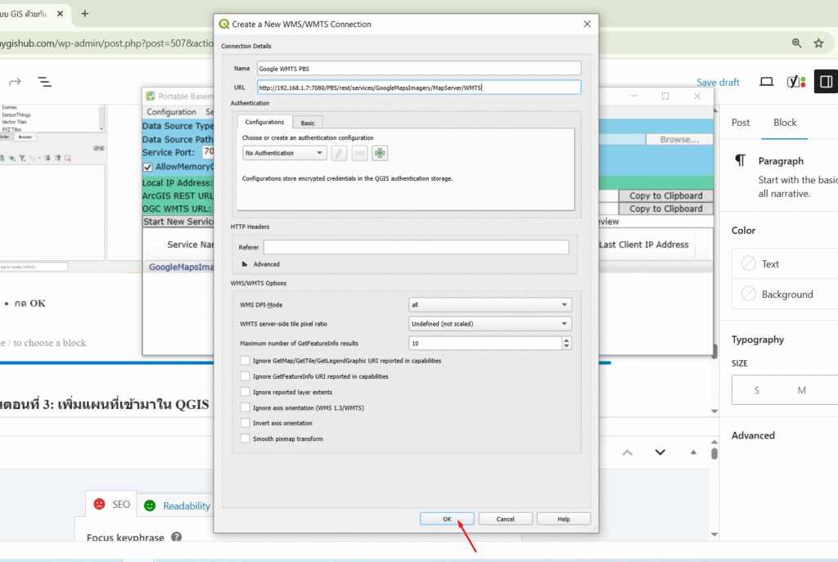Screen dimensions: 838x562
Task: Open the WMTS server-side tile pixel ratio dropdown
Action: (x=489, y=324)
